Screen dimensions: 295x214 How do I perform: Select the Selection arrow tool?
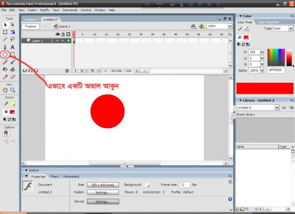click(x=5, y=25)
